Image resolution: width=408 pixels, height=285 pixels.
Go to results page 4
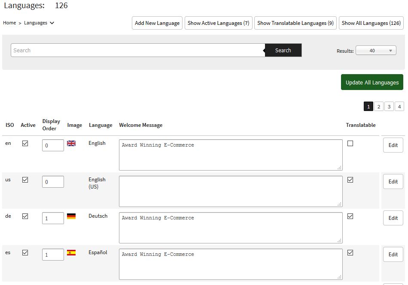(399, 106)
